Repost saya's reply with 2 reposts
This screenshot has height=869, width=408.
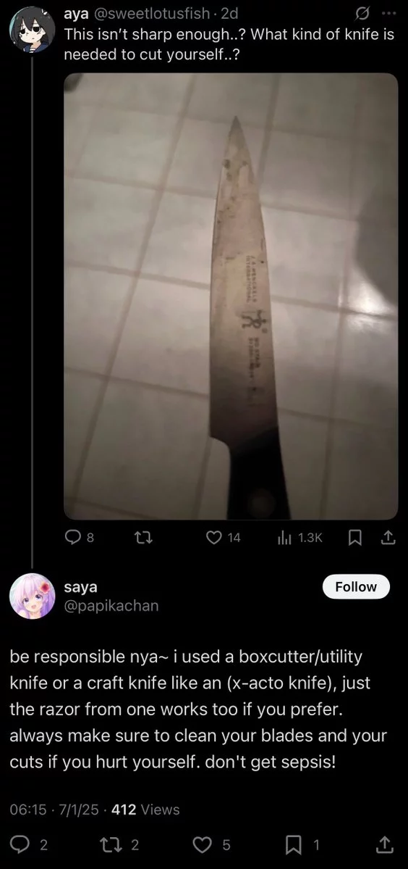coord(119,844)
